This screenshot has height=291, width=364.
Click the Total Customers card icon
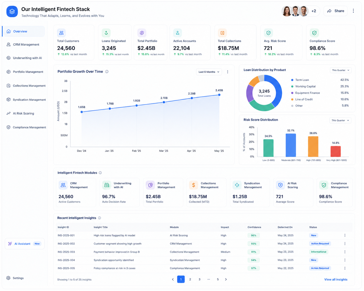[x=61, y=33]
